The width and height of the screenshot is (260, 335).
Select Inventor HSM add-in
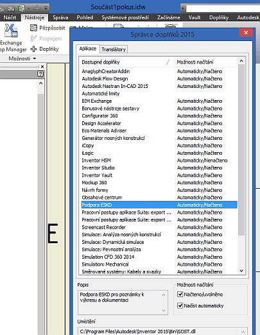pos(159,160)
